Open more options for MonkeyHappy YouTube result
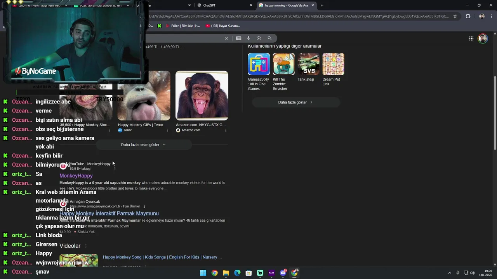The image size is (497, 279). click(x=115, y=169)
